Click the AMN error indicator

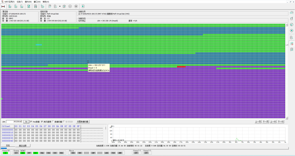[120, 153]
